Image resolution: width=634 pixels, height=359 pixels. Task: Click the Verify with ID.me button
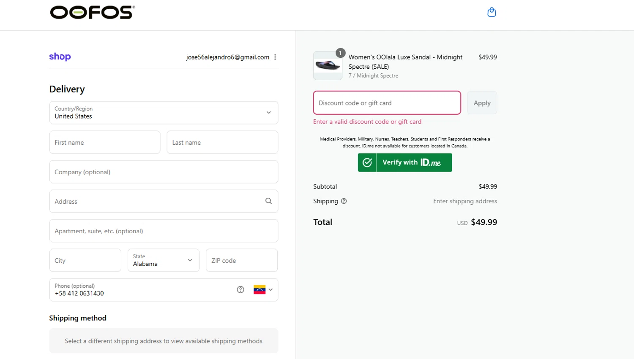tap(405, 162)
